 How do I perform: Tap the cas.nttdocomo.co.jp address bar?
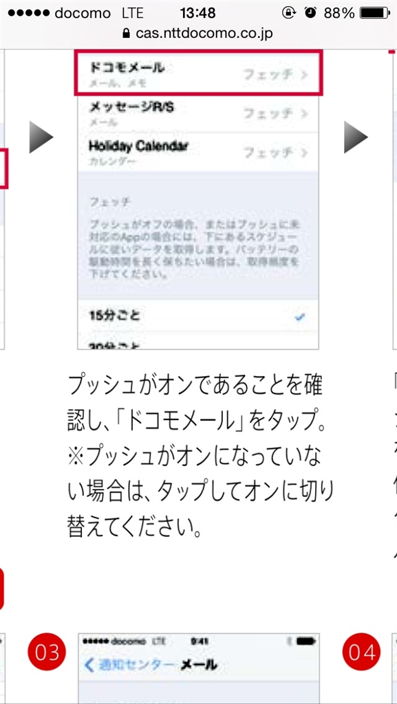click(x=198, y=34)
